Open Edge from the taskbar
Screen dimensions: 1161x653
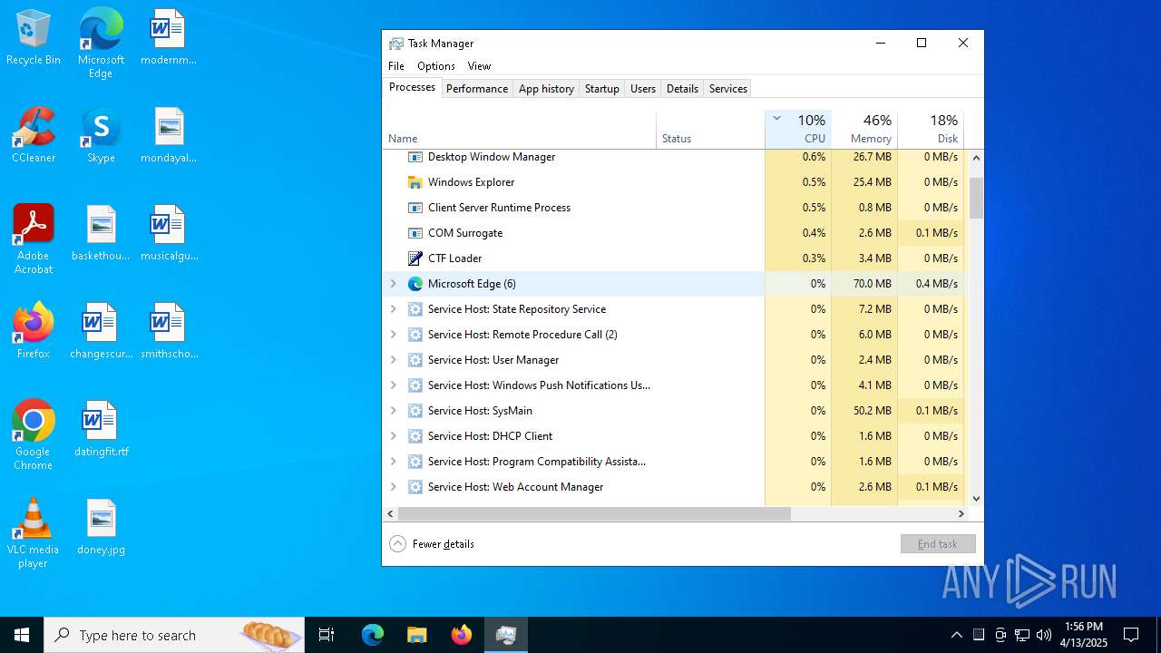tap(373, 635)
